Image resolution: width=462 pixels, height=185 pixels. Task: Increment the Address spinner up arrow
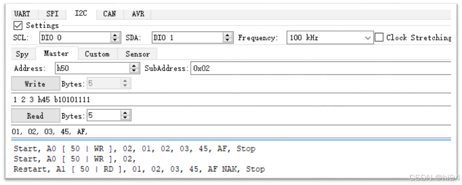tap(134, 66)
